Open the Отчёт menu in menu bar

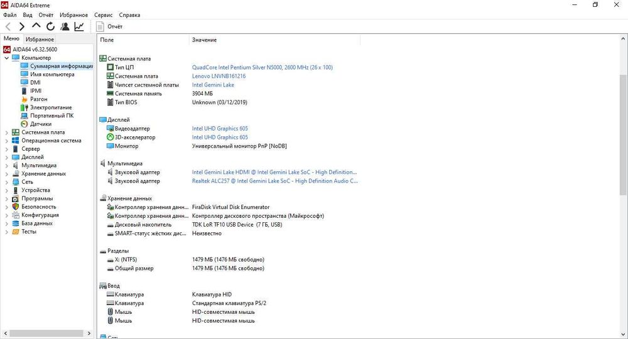(46, 15)
